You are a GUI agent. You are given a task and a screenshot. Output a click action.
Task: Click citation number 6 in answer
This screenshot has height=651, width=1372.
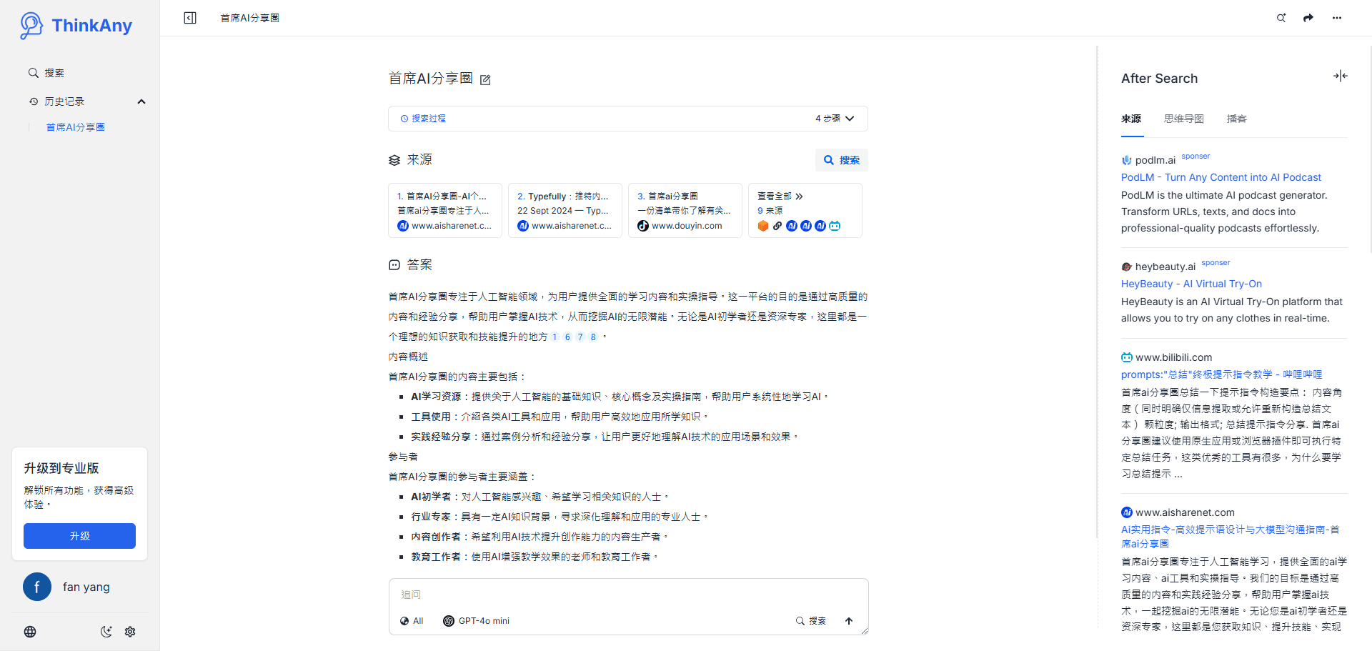coord(567,337)
